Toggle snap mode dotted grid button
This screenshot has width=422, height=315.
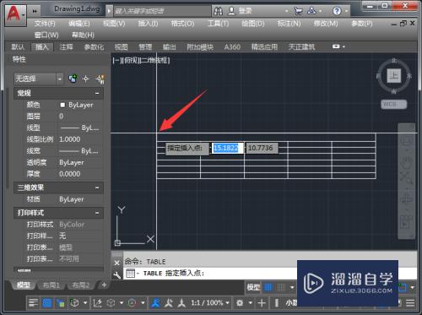coord(281,287)
